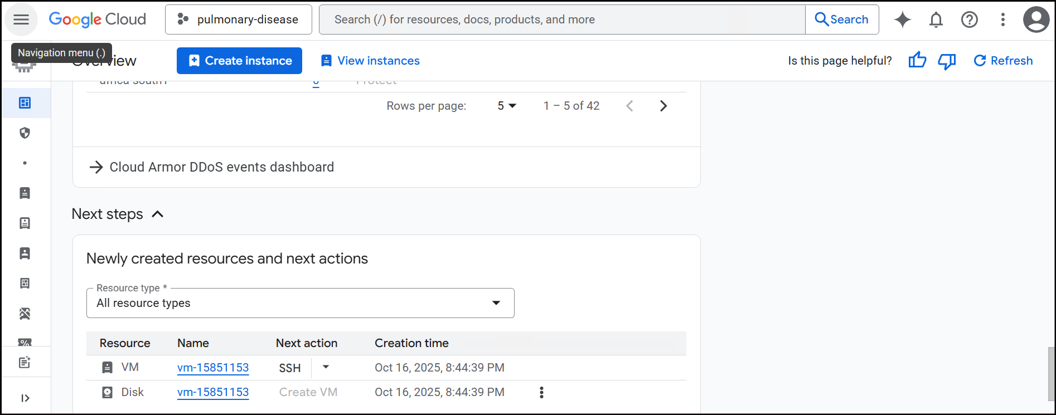Expand the left sidebar navigation panel
1056x415 pixels.
point(25,398)
